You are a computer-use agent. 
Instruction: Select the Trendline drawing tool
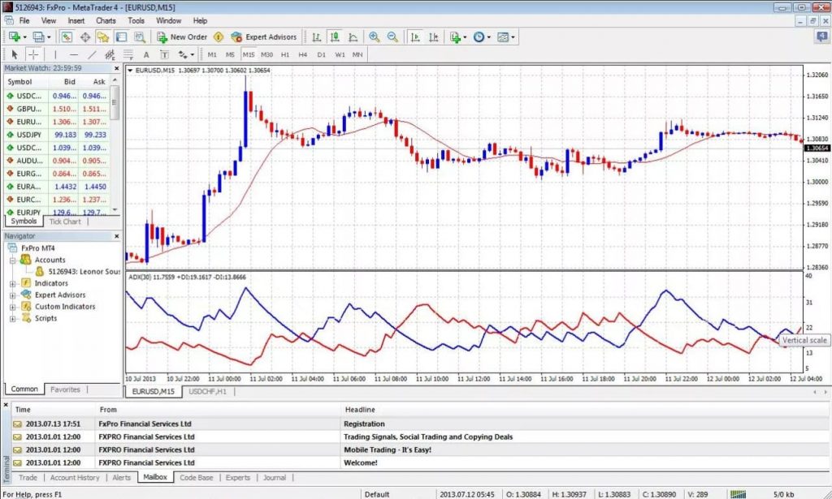pyautogui.click(x=92, y=54)
